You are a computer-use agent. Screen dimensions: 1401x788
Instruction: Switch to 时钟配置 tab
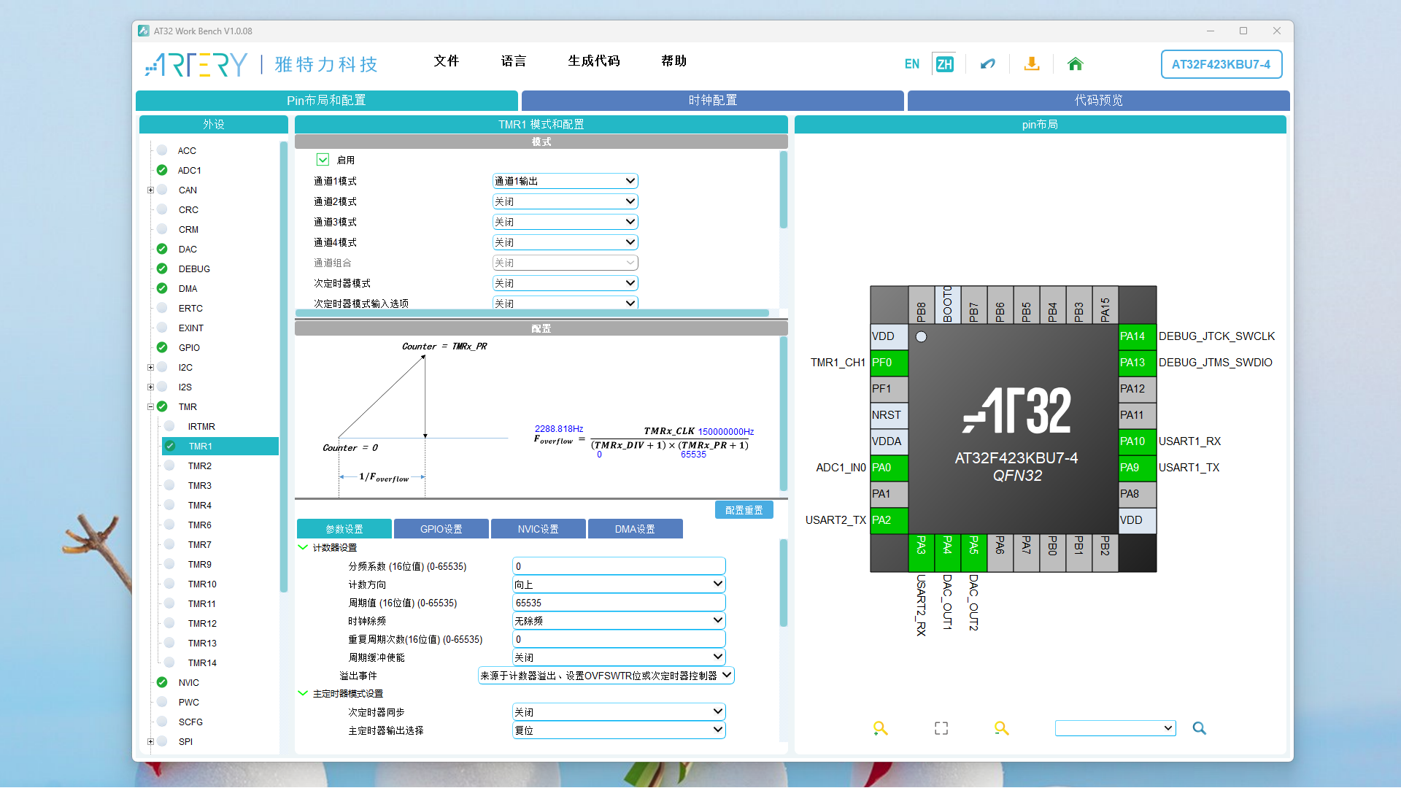coord(713,100)
